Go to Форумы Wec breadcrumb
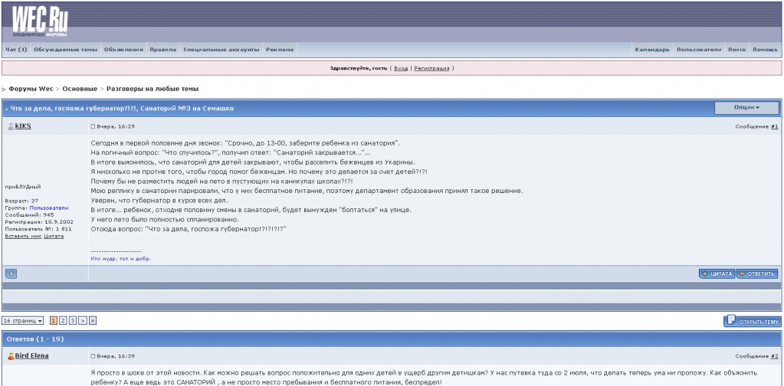784x386 pixels. [31, 89]
